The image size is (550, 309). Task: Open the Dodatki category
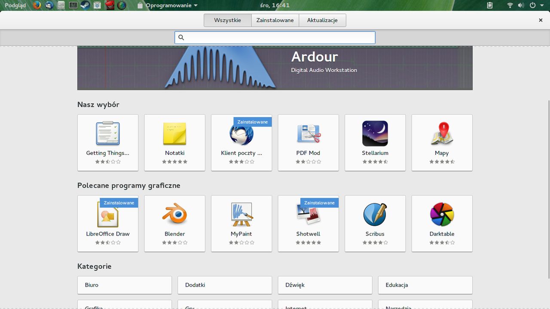225,285
